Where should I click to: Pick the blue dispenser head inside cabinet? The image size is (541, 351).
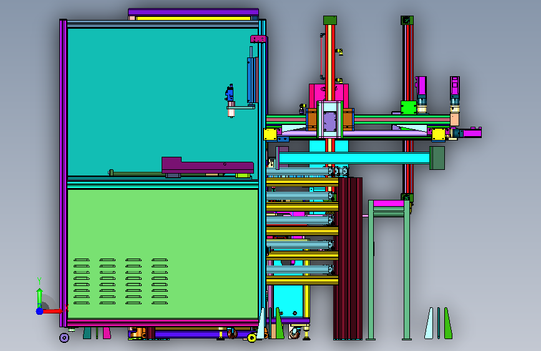click(230, 92)
